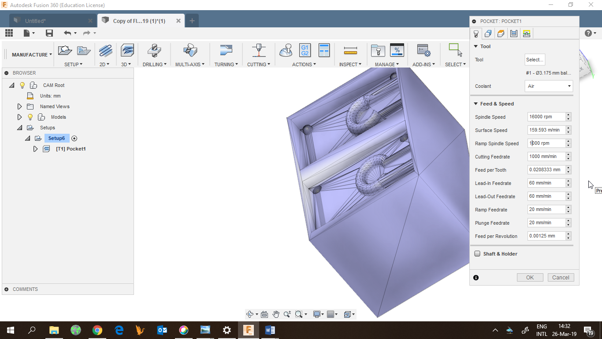Open the Inspect menu
This screenshot has width=602, height=339.
(350, 64)
